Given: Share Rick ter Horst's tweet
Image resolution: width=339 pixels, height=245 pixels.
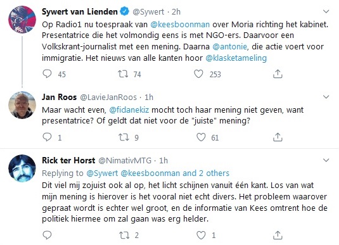Looking at the screenshot, I should click(x=278, y=235).
